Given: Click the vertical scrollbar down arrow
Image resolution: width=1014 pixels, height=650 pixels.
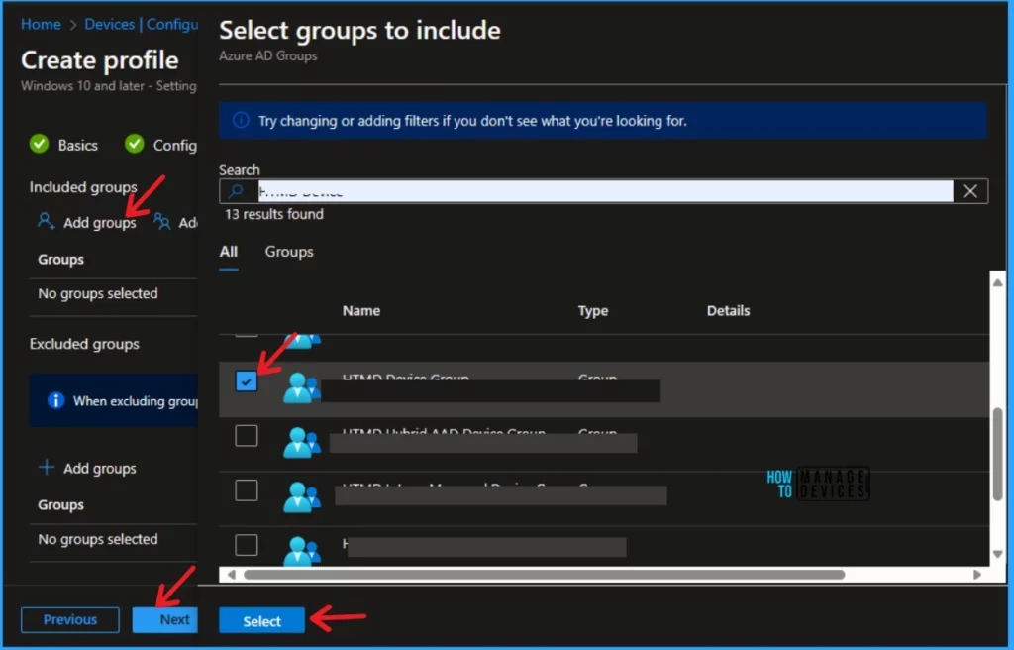Looking at the screenshot, I should click(x=997, y=554).
